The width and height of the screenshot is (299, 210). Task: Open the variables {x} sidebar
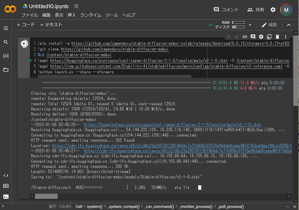pos(6,56)
